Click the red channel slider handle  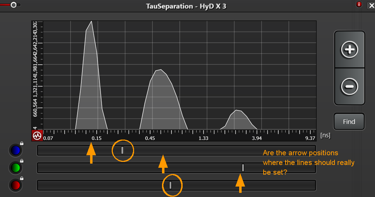point(170,185)
